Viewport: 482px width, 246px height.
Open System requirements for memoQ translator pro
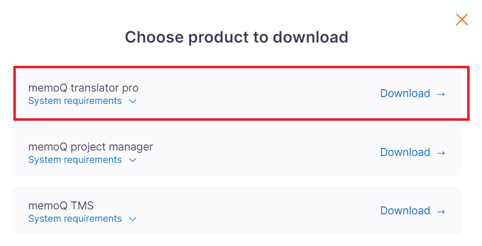(x=75, y=101)
